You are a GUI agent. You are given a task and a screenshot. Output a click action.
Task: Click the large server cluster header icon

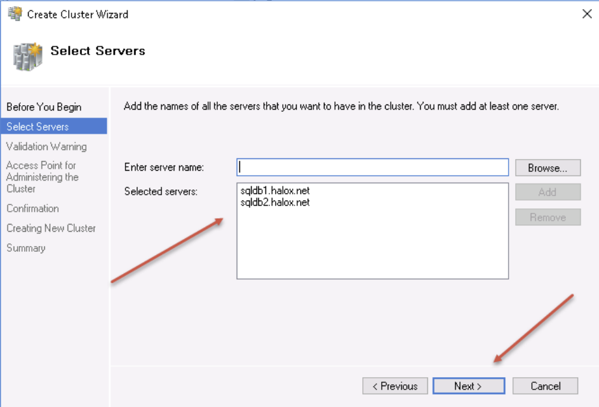[x=27, y=56]
